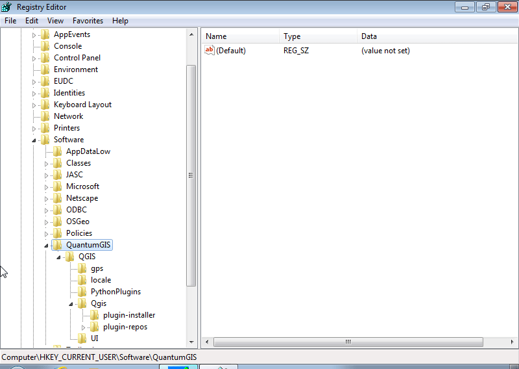The width and height of the screenshot is (519, 369).
Task: Click the Registry Editor title bar icon
Action: [x=6, y=6]
